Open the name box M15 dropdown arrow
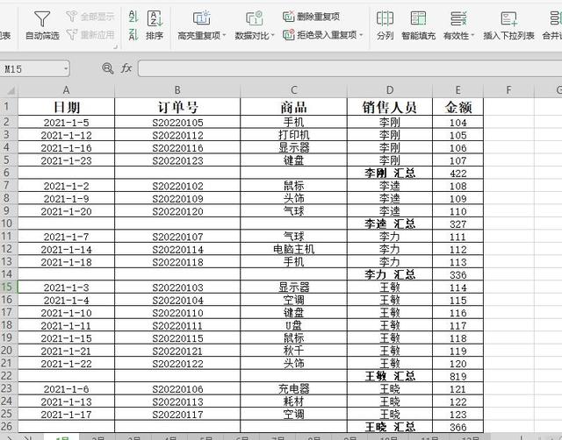Image resolution: width=562 pixels, height=440 pixels. [66, 68]
